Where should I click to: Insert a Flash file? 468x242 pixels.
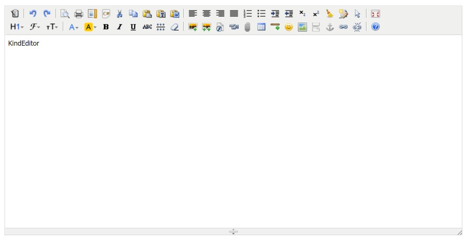click(220, 27)
